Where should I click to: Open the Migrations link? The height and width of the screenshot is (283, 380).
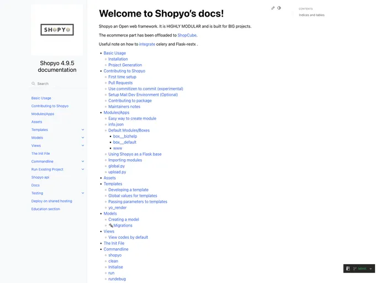point(120,226)
